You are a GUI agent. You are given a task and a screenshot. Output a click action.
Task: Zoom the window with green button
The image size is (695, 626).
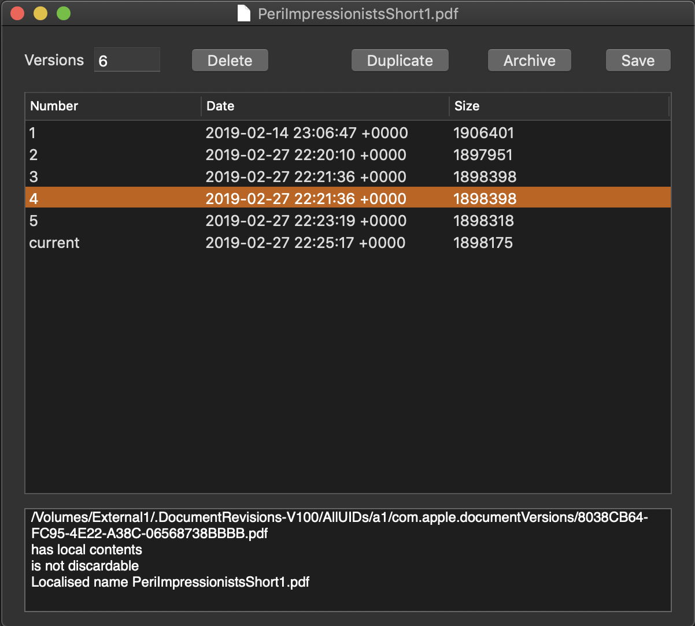pyautogui.click(x=64, y=13)
